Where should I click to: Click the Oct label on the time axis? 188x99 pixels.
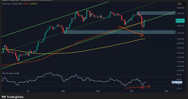[132, 91]
